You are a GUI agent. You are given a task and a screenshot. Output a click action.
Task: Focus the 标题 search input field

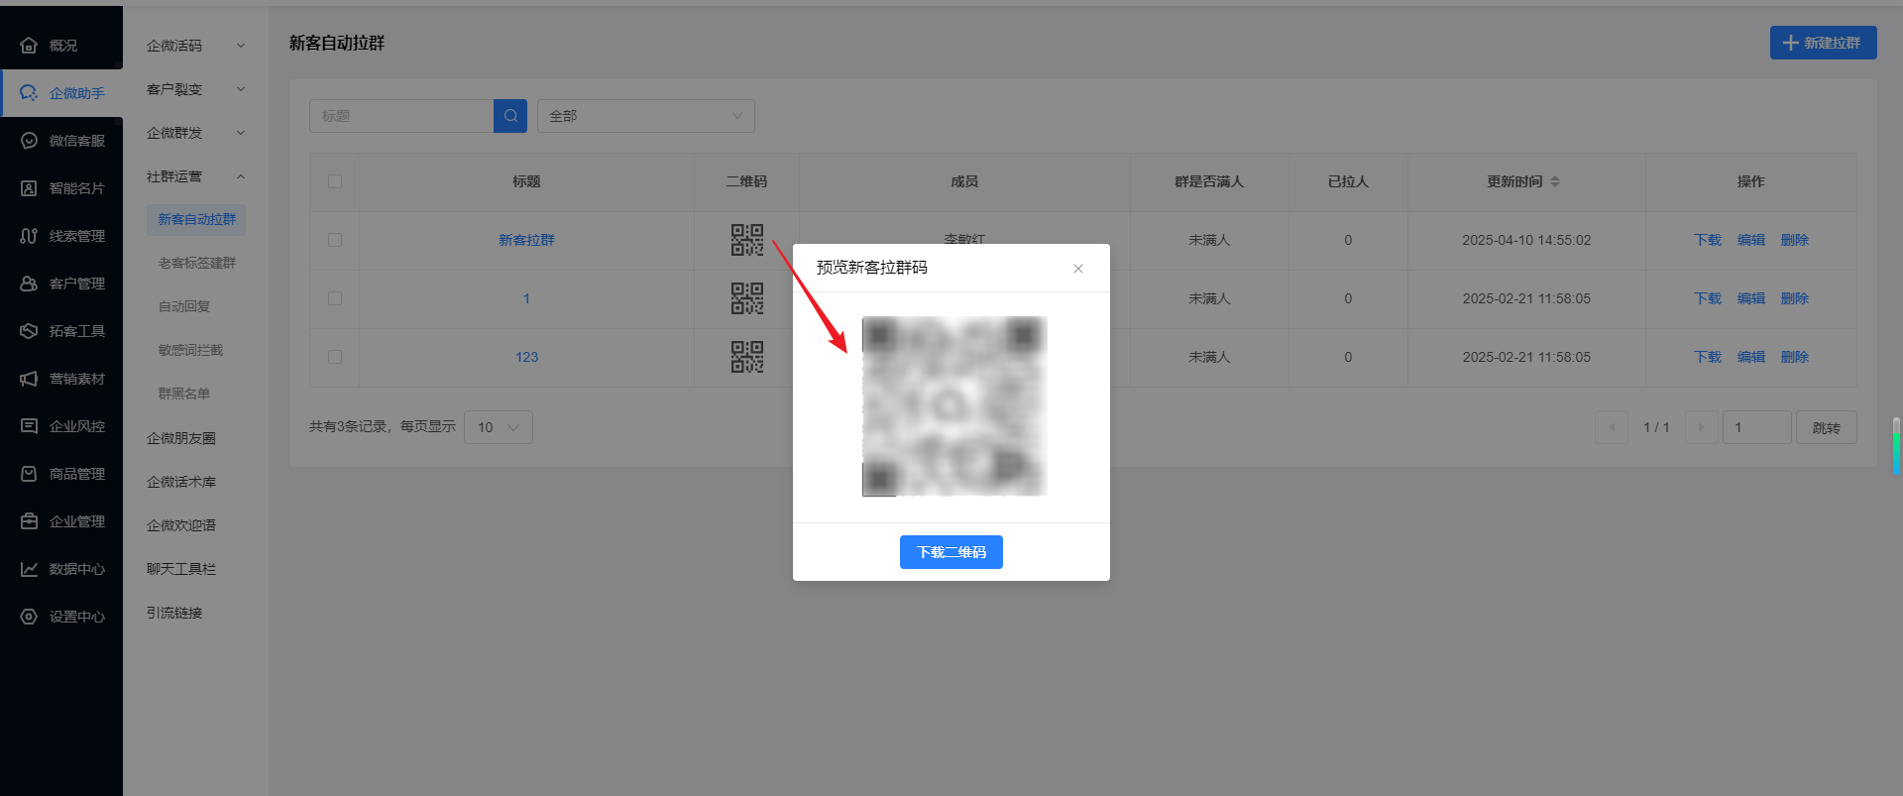(401, 116)
